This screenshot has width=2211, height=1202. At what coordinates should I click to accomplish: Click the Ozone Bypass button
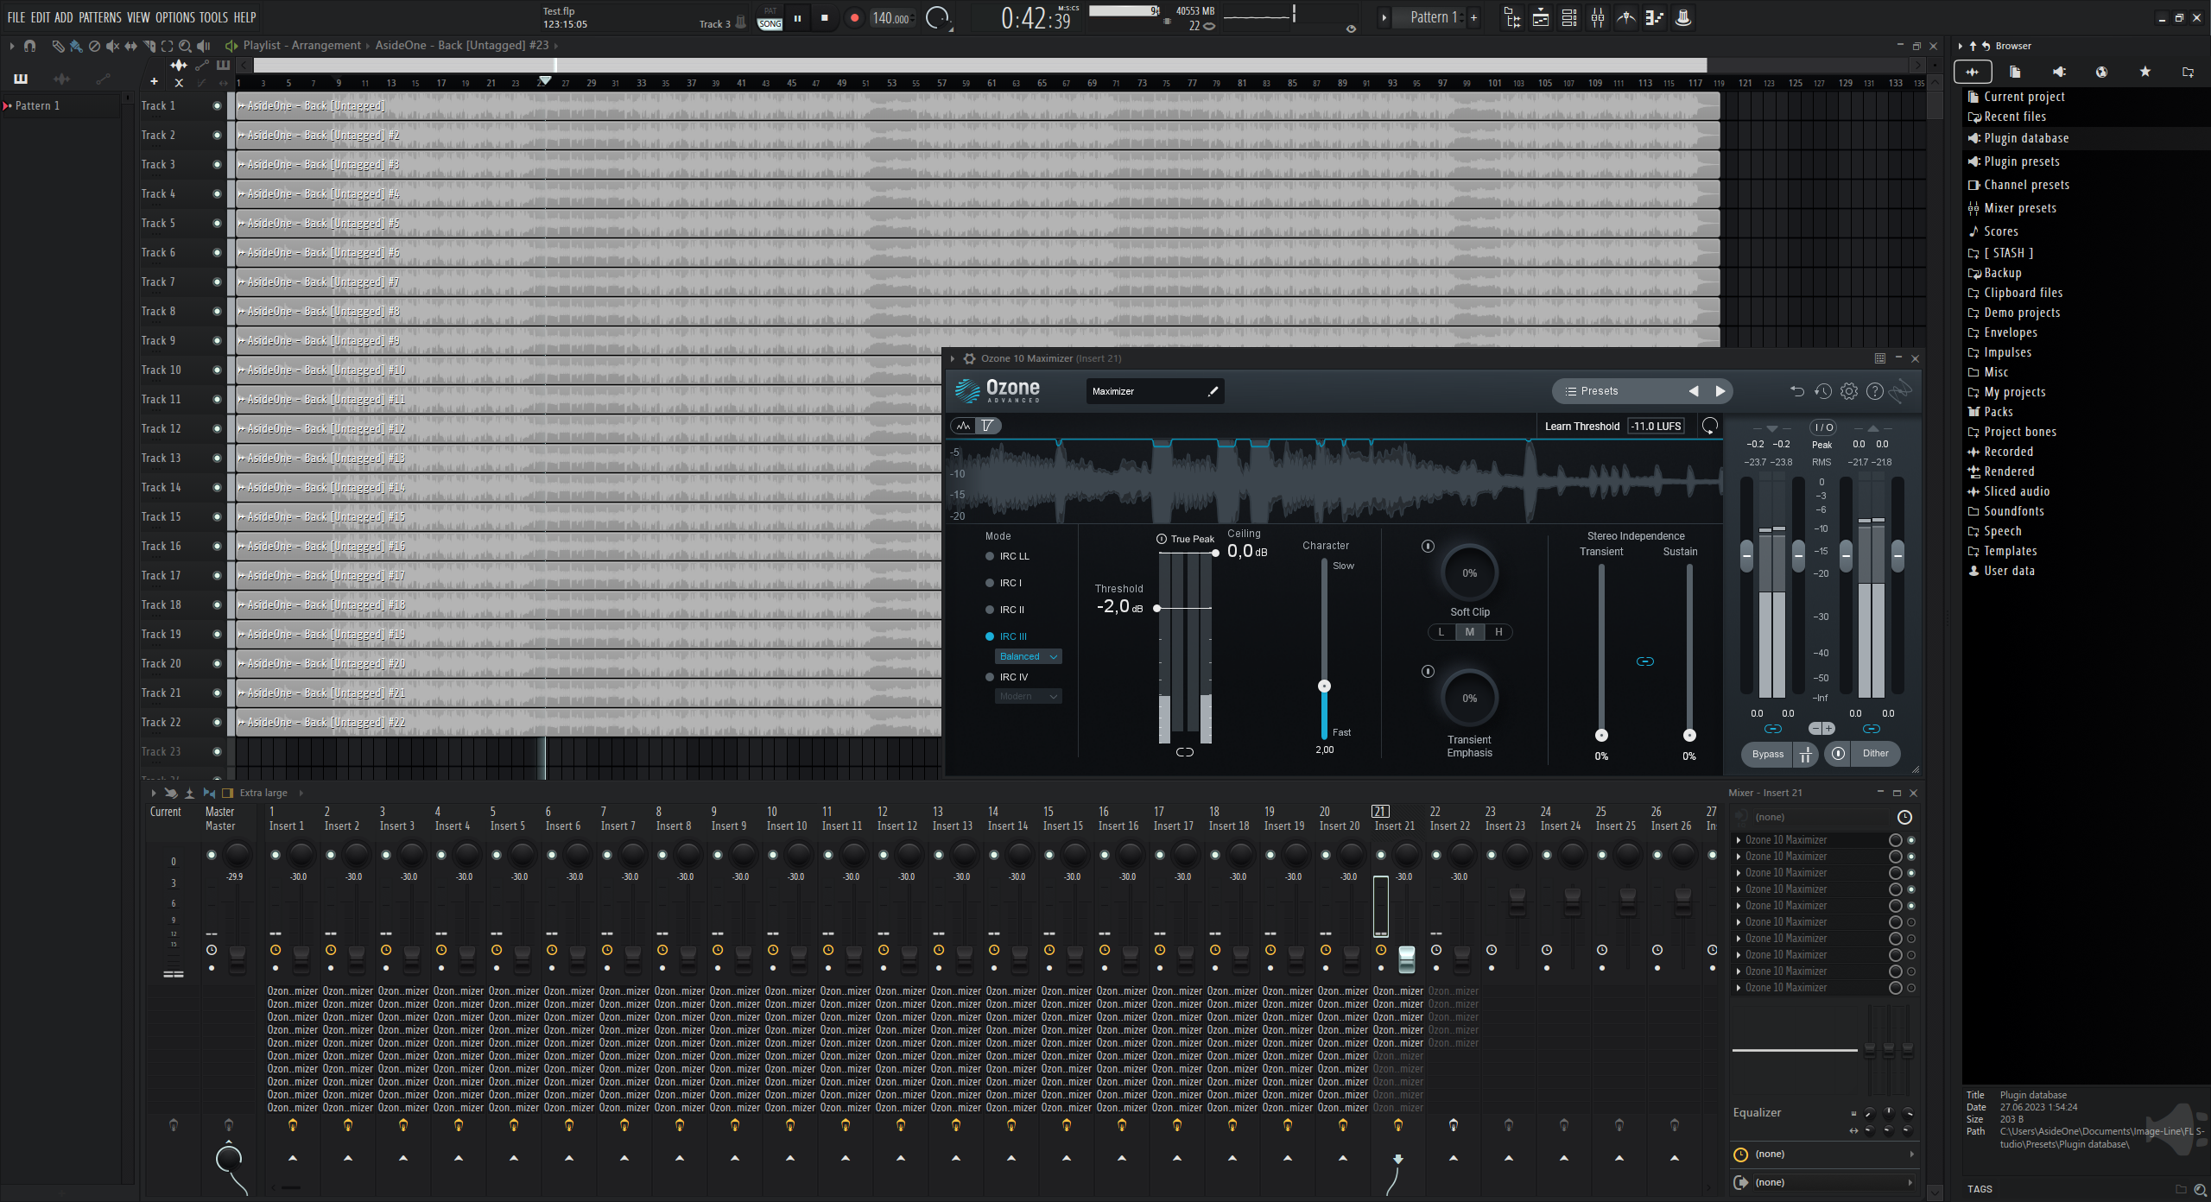pos(1767,754)
